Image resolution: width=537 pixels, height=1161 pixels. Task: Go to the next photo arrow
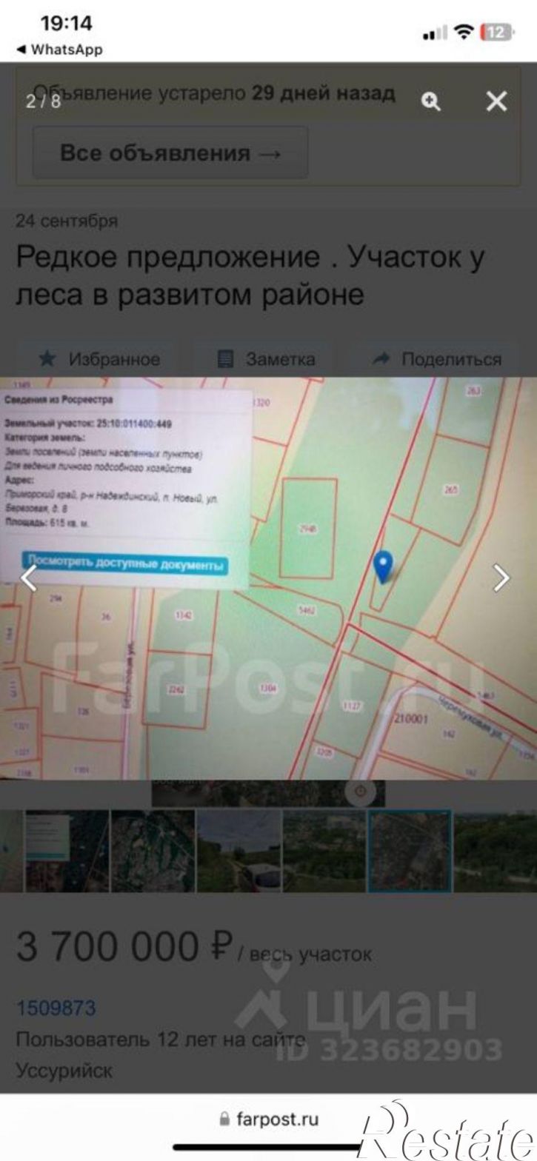click(x=501, y=578)
